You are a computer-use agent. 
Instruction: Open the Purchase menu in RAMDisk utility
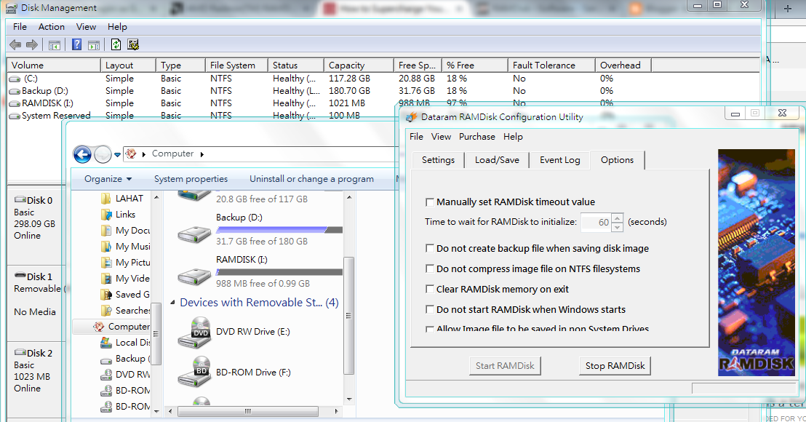[477, 137]
